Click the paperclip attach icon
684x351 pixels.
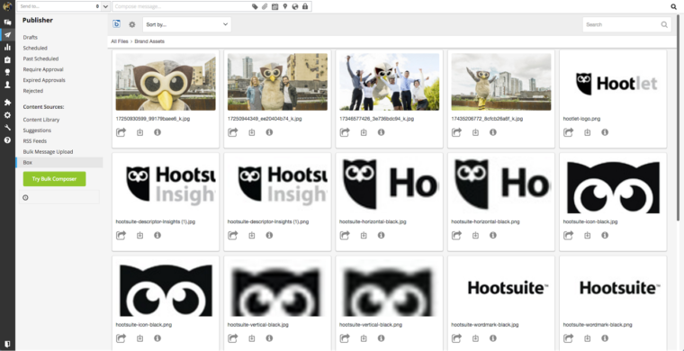point(265,6)
